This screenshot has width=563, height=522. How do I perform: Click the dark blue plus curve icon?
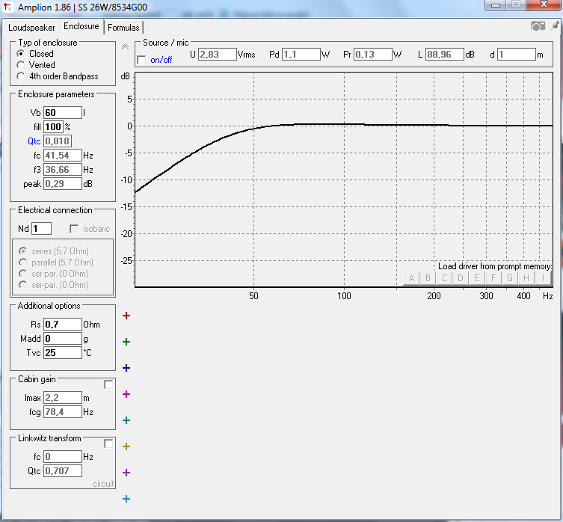tap(126, 368)
